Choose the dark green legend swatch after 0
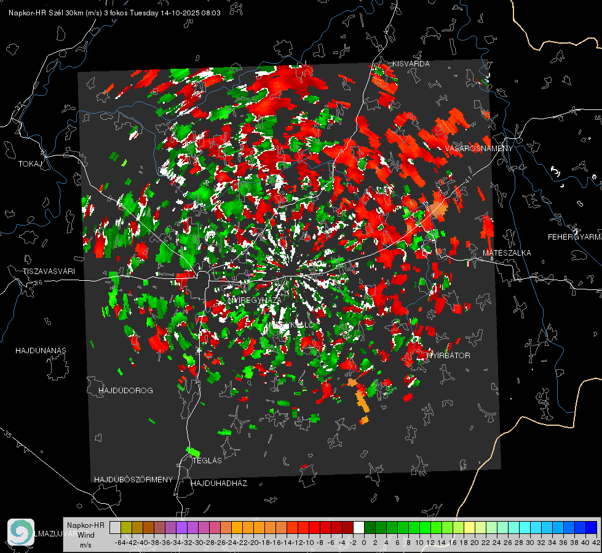The image size is (602, 553). 370,528
